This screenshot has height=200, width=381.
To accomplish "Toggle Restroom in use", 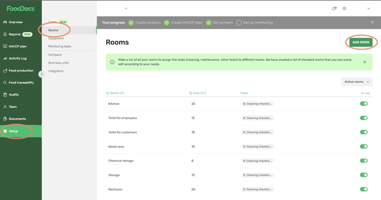I will coord(364,189).
